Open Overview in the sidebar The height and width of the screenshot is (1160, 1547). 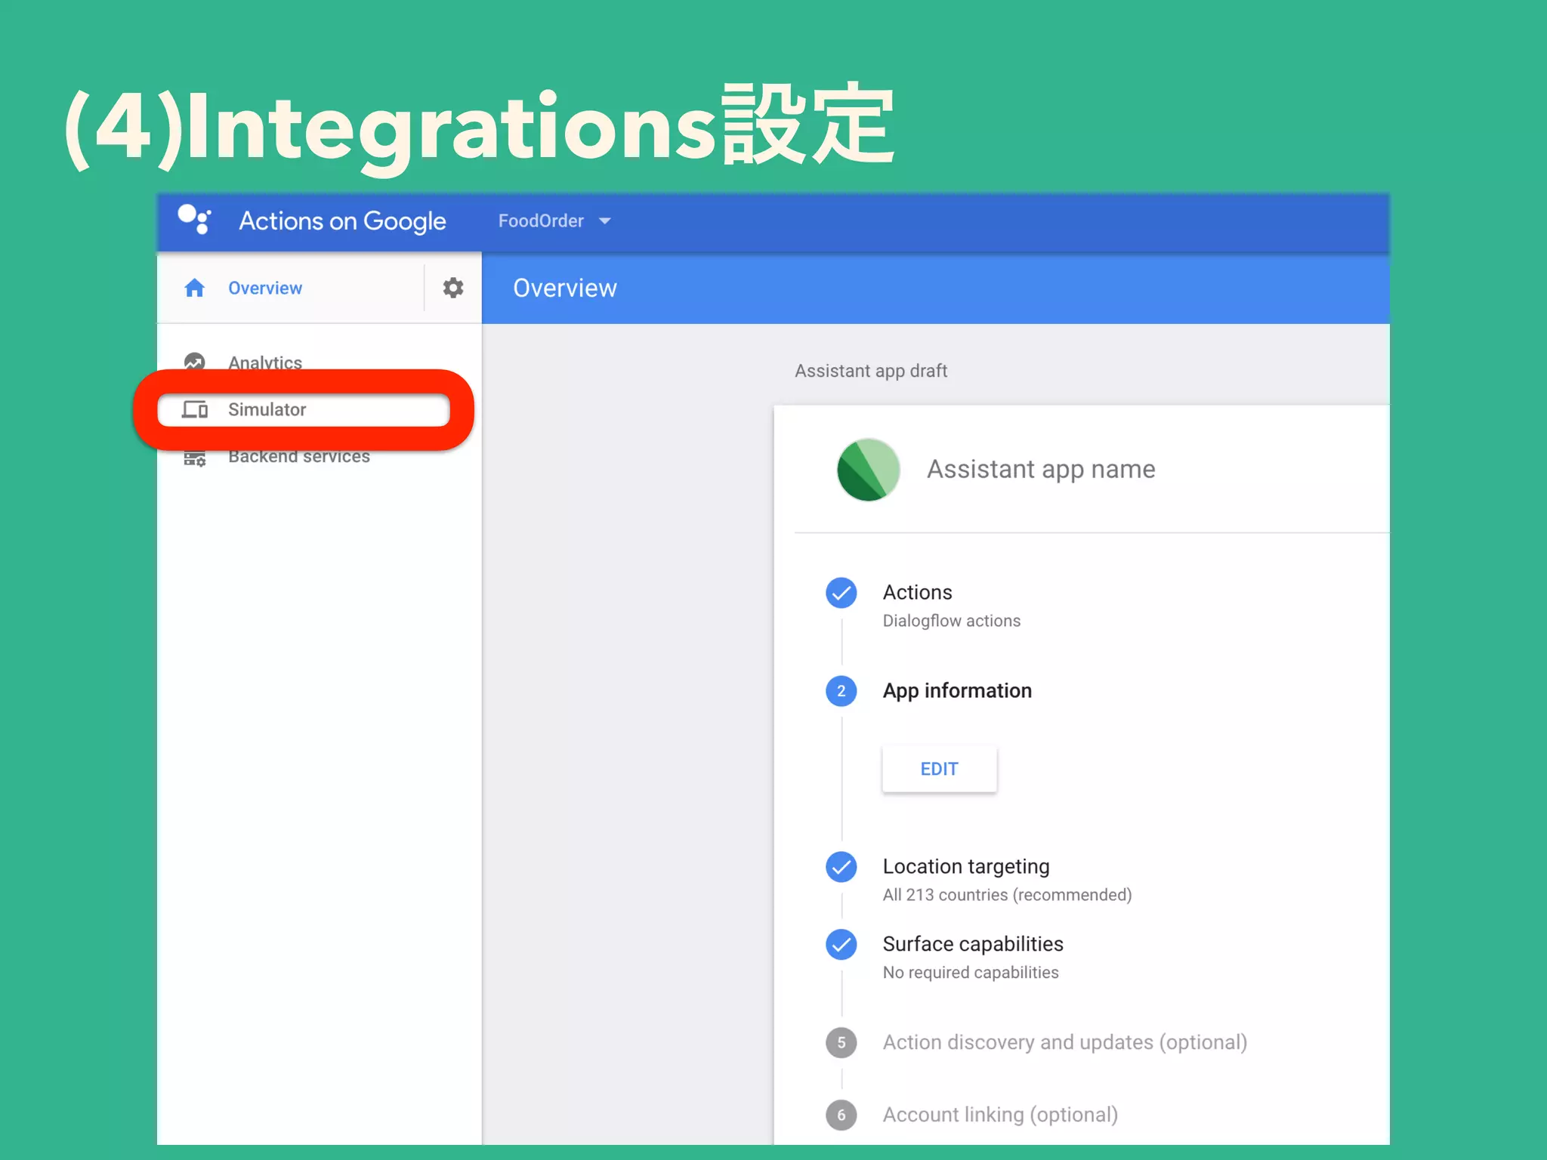(x=265, y=288)
